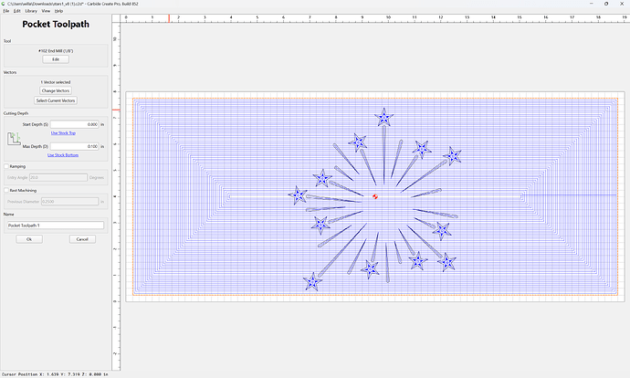Click the Select Current Vectors button
Screen dimensions: 630x378
point(56,100)
